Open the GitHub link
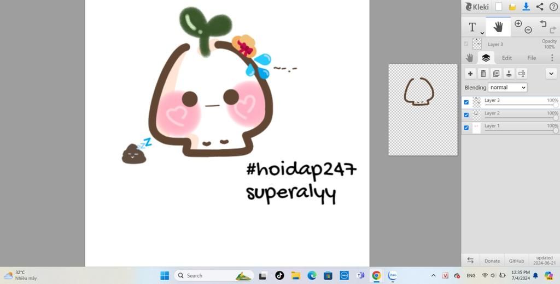 (516, 261)
